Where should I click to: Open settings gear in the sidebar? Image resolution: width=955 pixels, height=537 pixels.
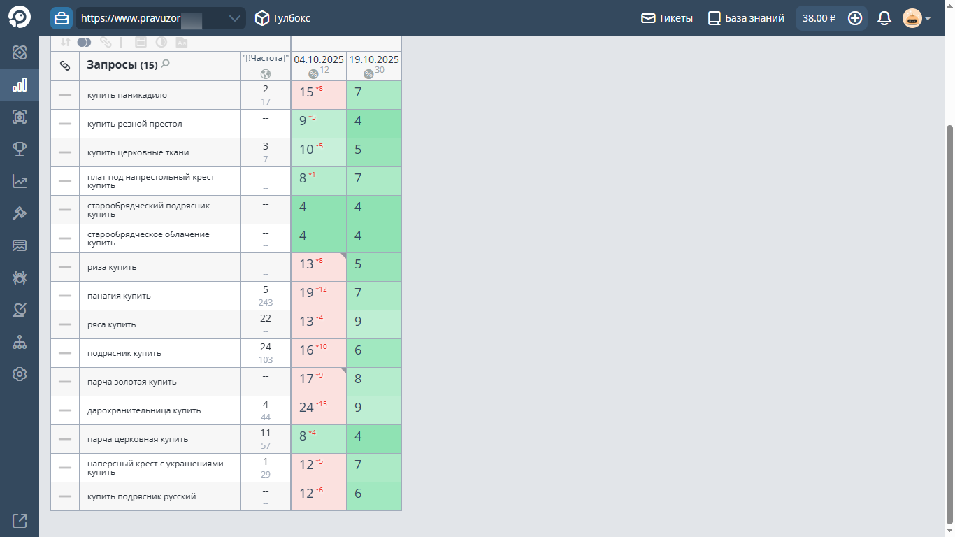20,374
